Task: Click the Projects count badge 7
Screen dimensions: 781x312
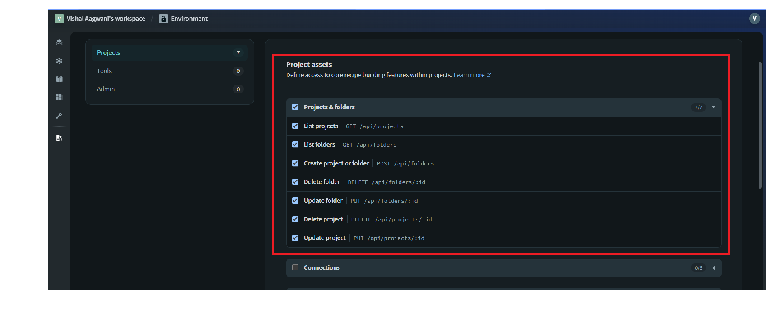Action: tap(238, 53)
